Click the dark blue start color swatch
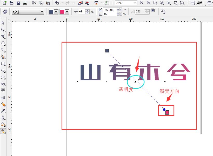Image resolution: width=213 pixels, height=156 pixels. pyautogui.click(x=51, y=12)
